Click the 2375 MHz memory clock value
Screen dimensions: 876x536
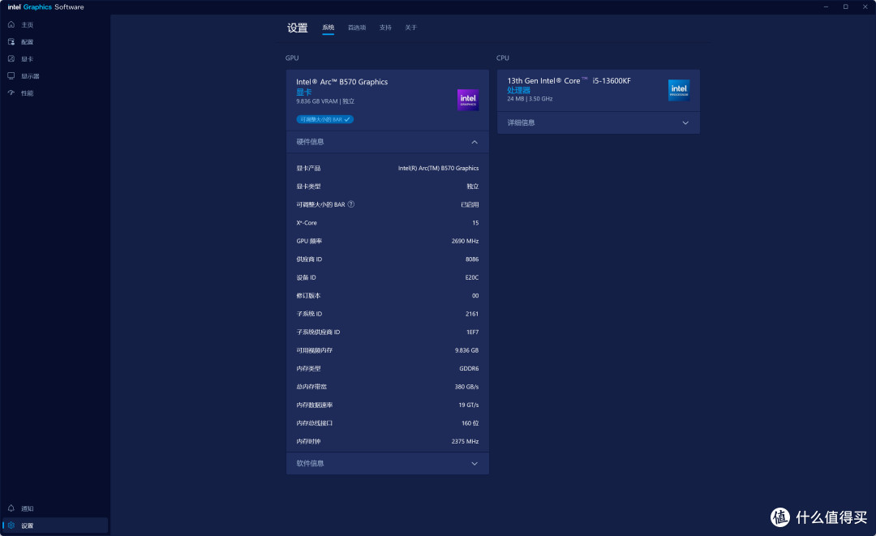coord(465,442)
